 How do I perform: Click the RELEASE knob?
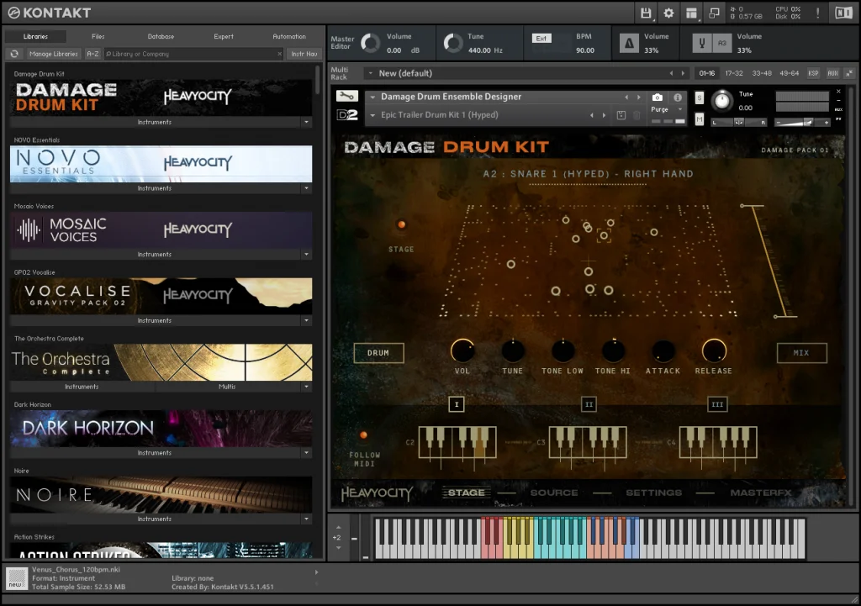point(714,350)
